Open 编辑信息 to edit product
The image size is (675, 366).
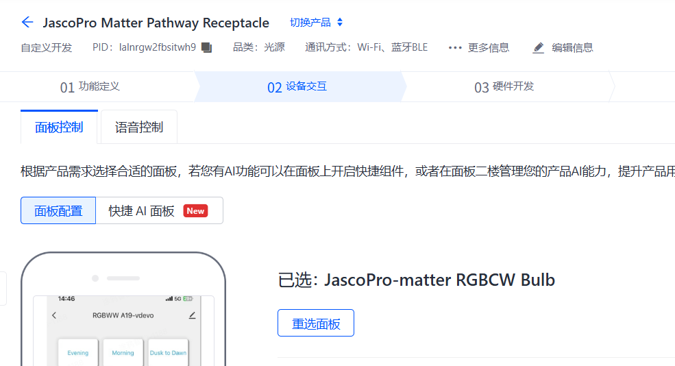point(572,47)
